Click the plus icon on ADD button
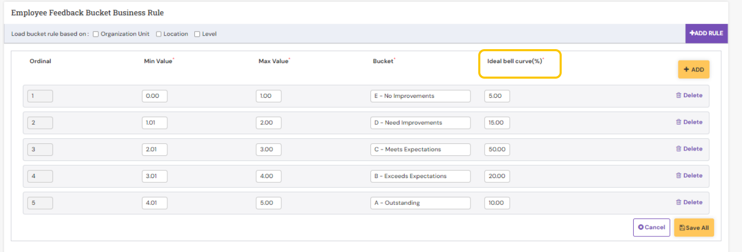This screenshot has width=742, height=252. point(687,69)
